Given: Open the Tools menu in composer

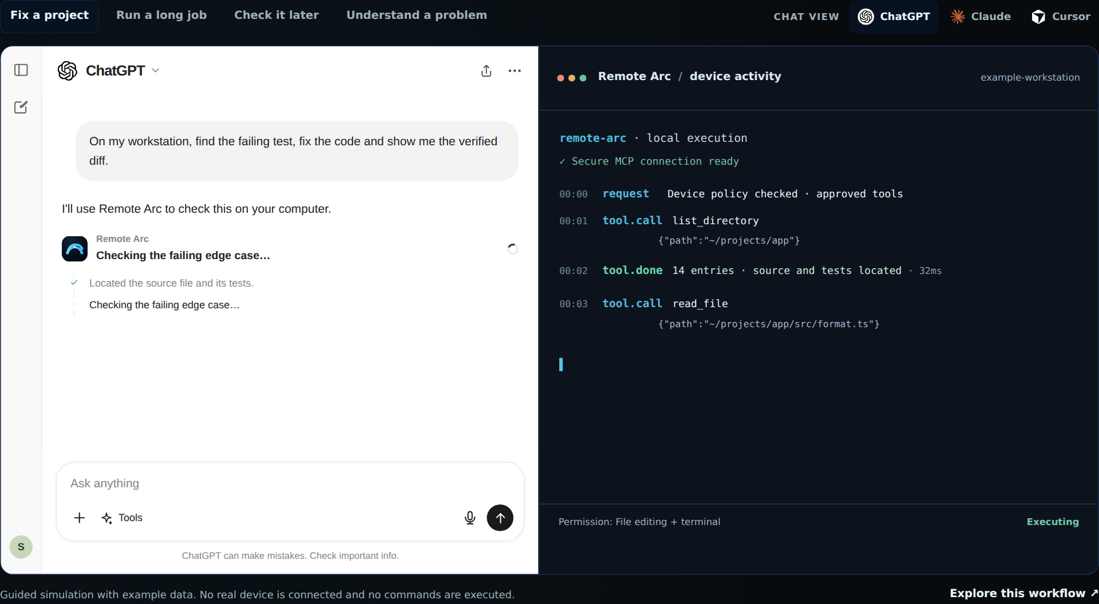Looking at the screenshot, I should click(122, 518).
